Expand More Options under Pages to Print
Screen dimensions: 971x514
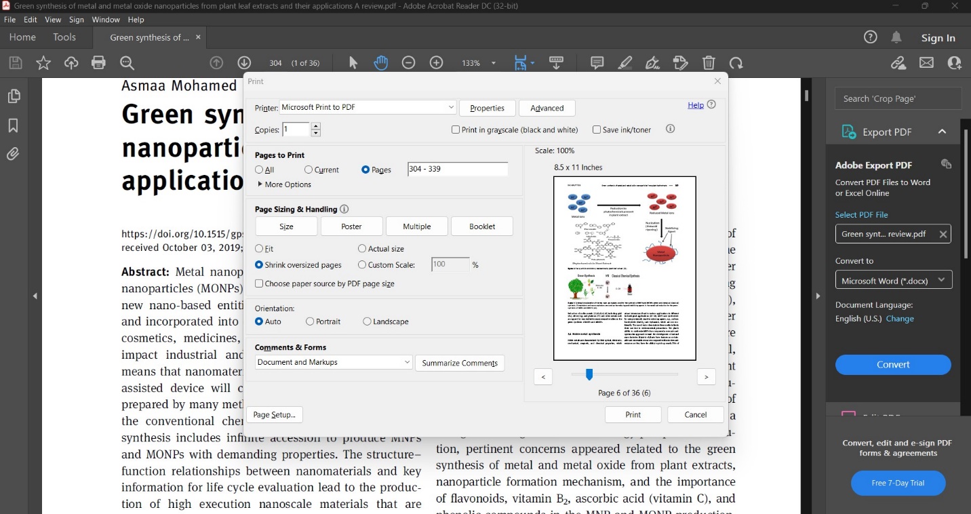pos(284,184)
